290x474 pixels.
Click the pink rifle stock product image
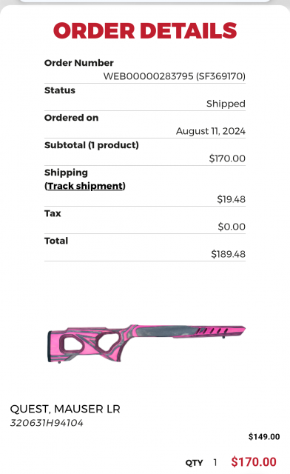point(146,344)
